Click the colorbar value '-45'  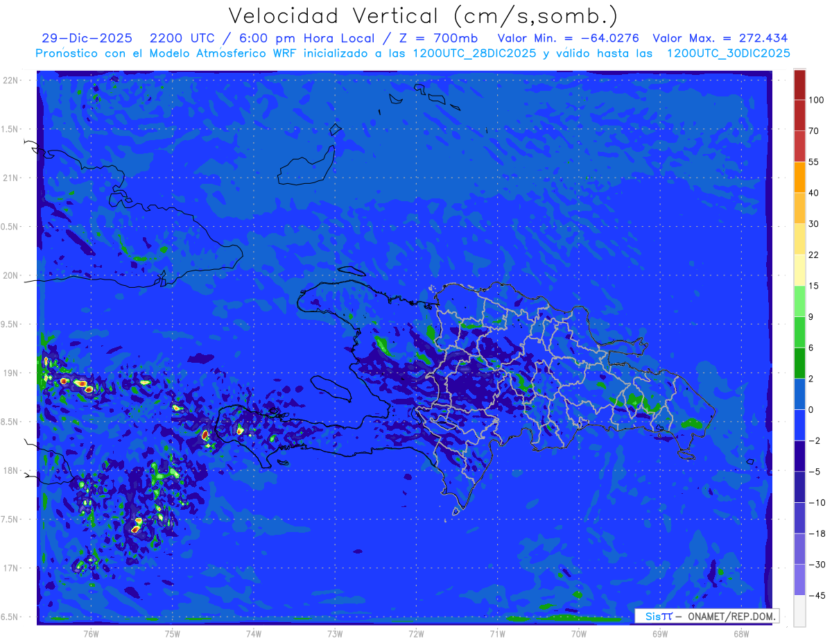[816, 595]
